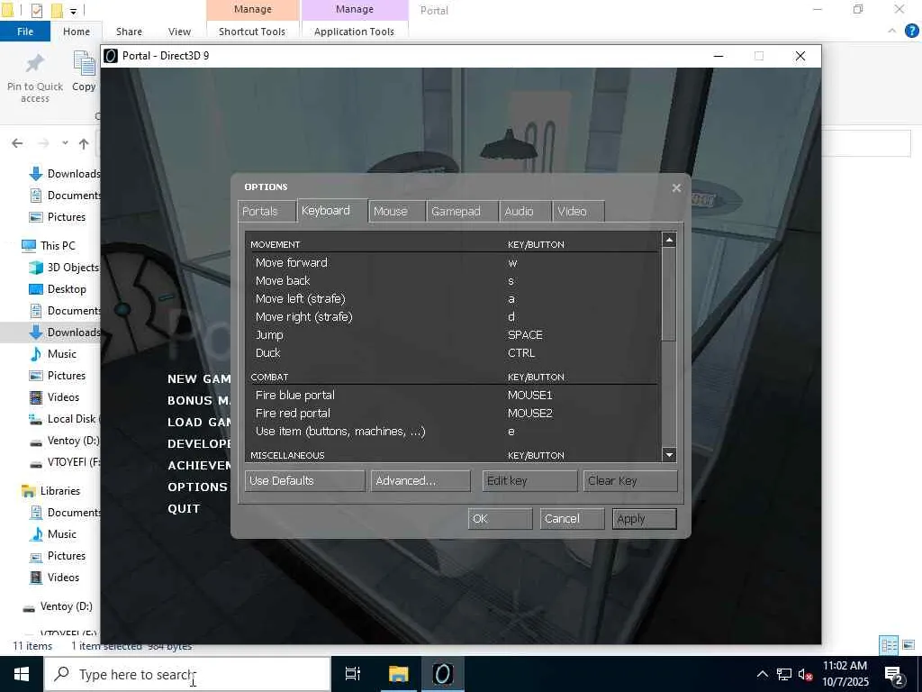
Task: Open the Windows Start menu
Action: [x=22, y=674]
